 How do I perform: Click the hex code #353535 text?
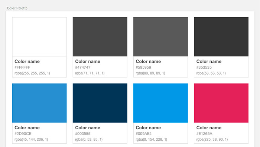point(204,67)
